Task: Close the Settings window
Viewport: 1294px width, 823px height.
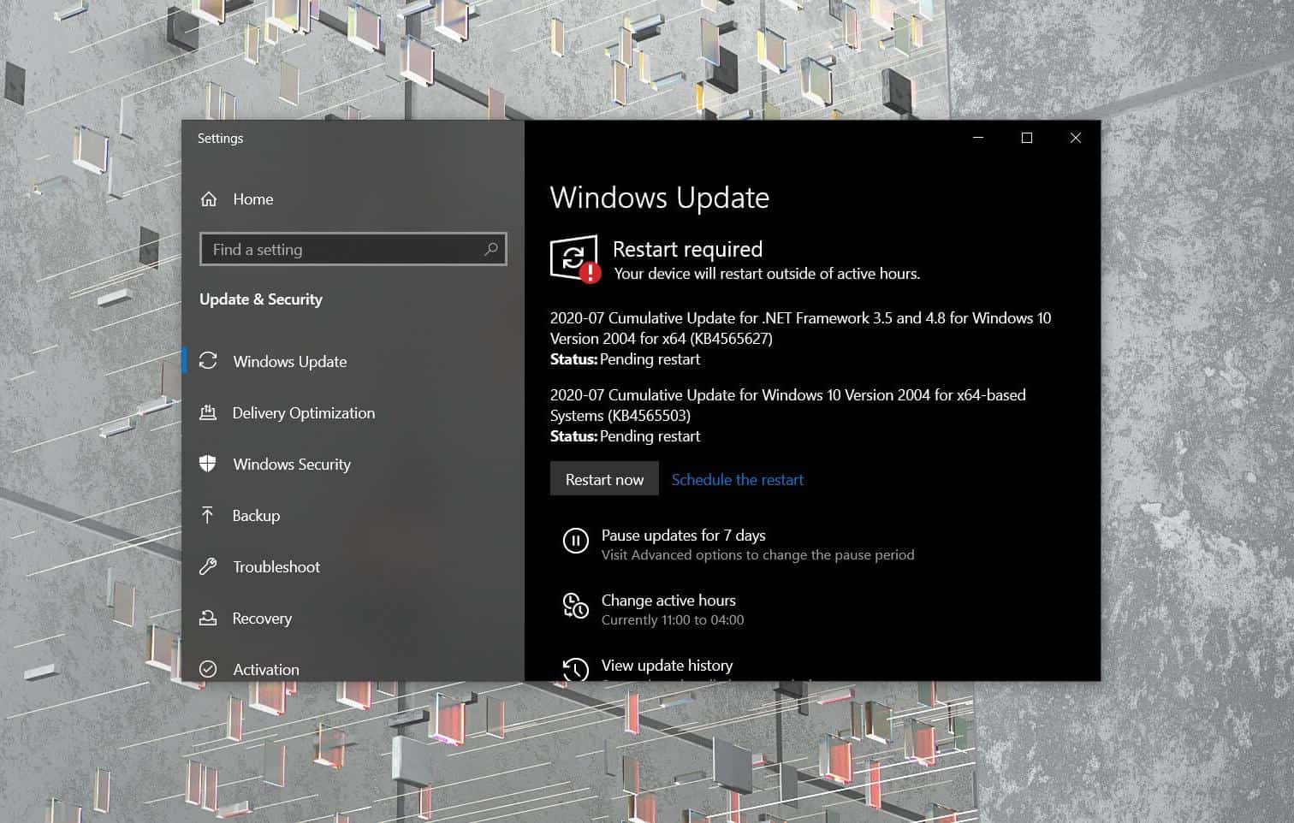Action: (x=1076, y=138)
